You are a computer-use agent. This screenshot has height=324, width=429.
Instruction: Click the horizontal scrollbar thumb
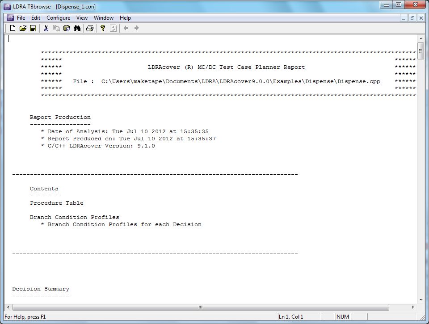[200, 307]
